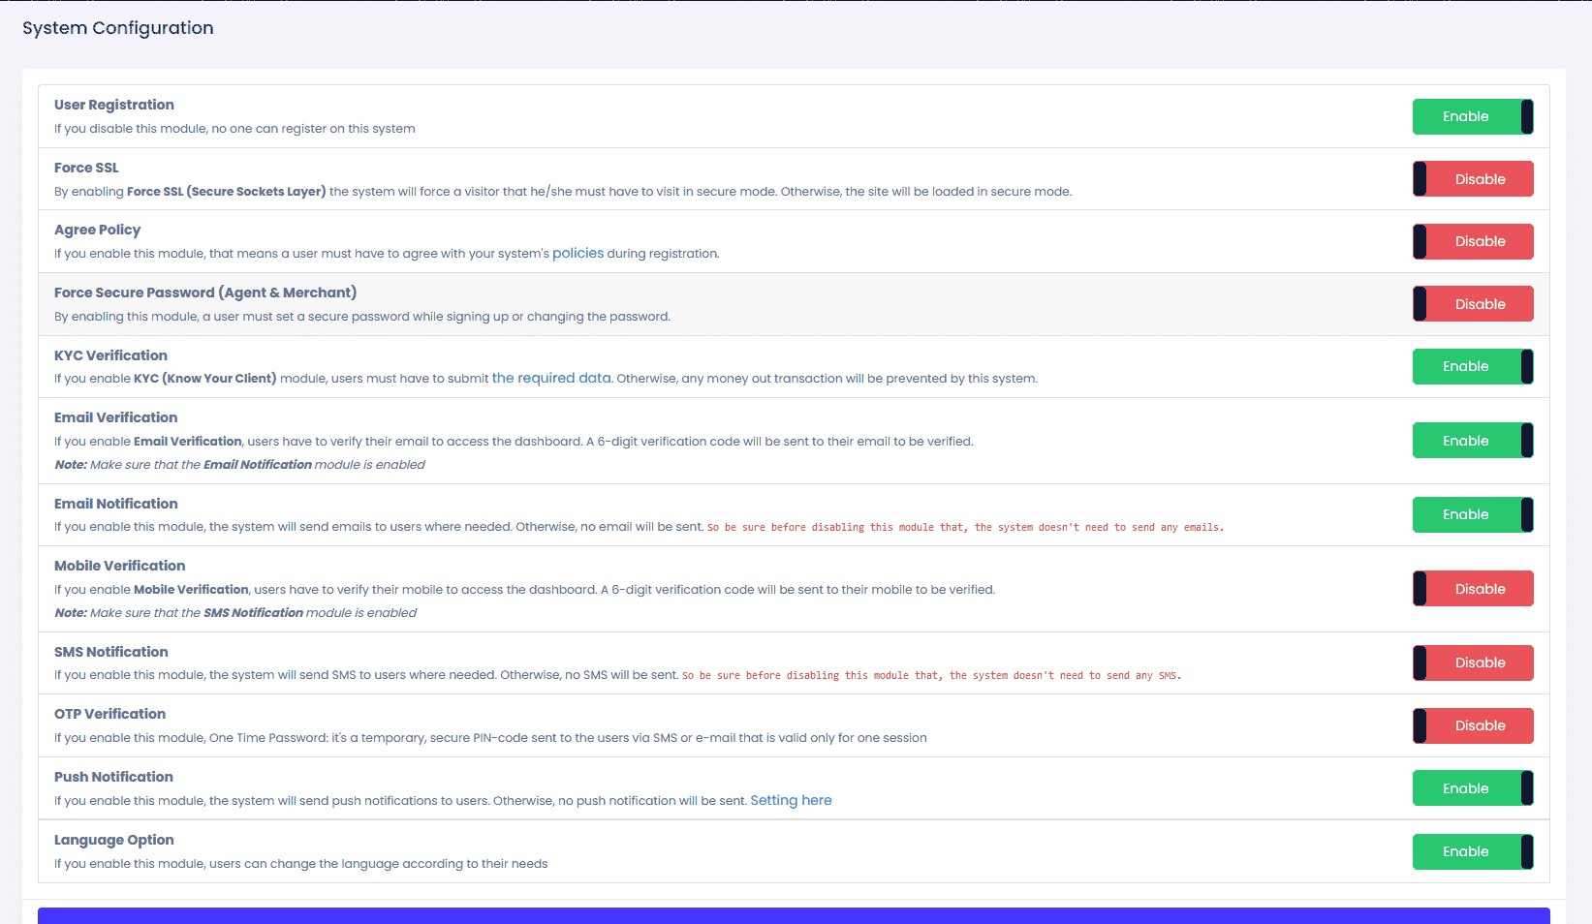Toggle the Mobile Verification switch
1592x924 pixels.
coord(1472,589)
